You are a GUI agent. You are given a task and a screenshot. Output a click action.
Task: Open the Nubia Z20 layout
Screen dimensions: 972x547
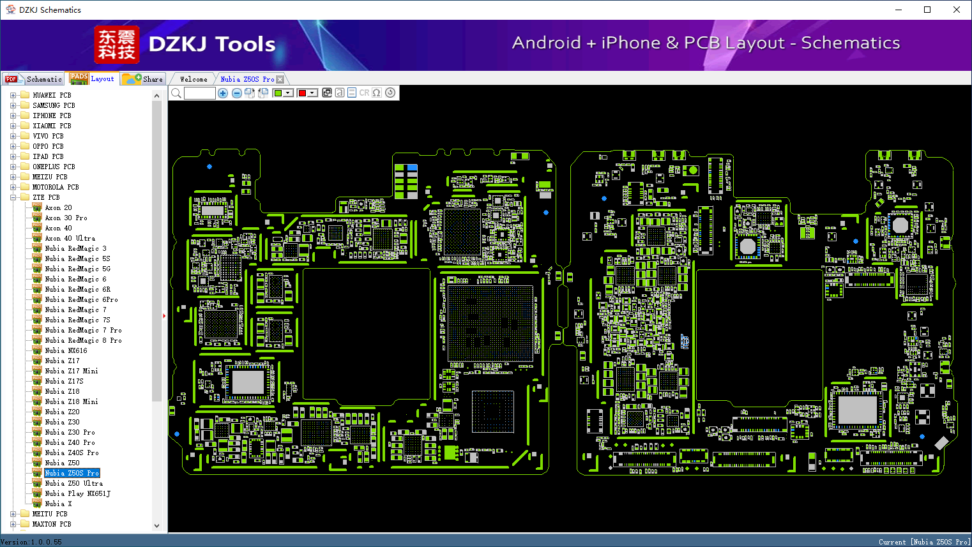coord(62,412)
